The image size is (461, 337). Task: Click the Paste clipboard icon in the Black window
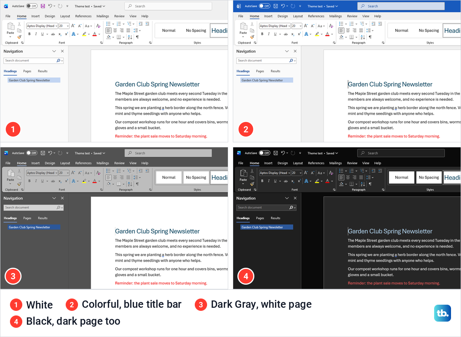[243, 173]
